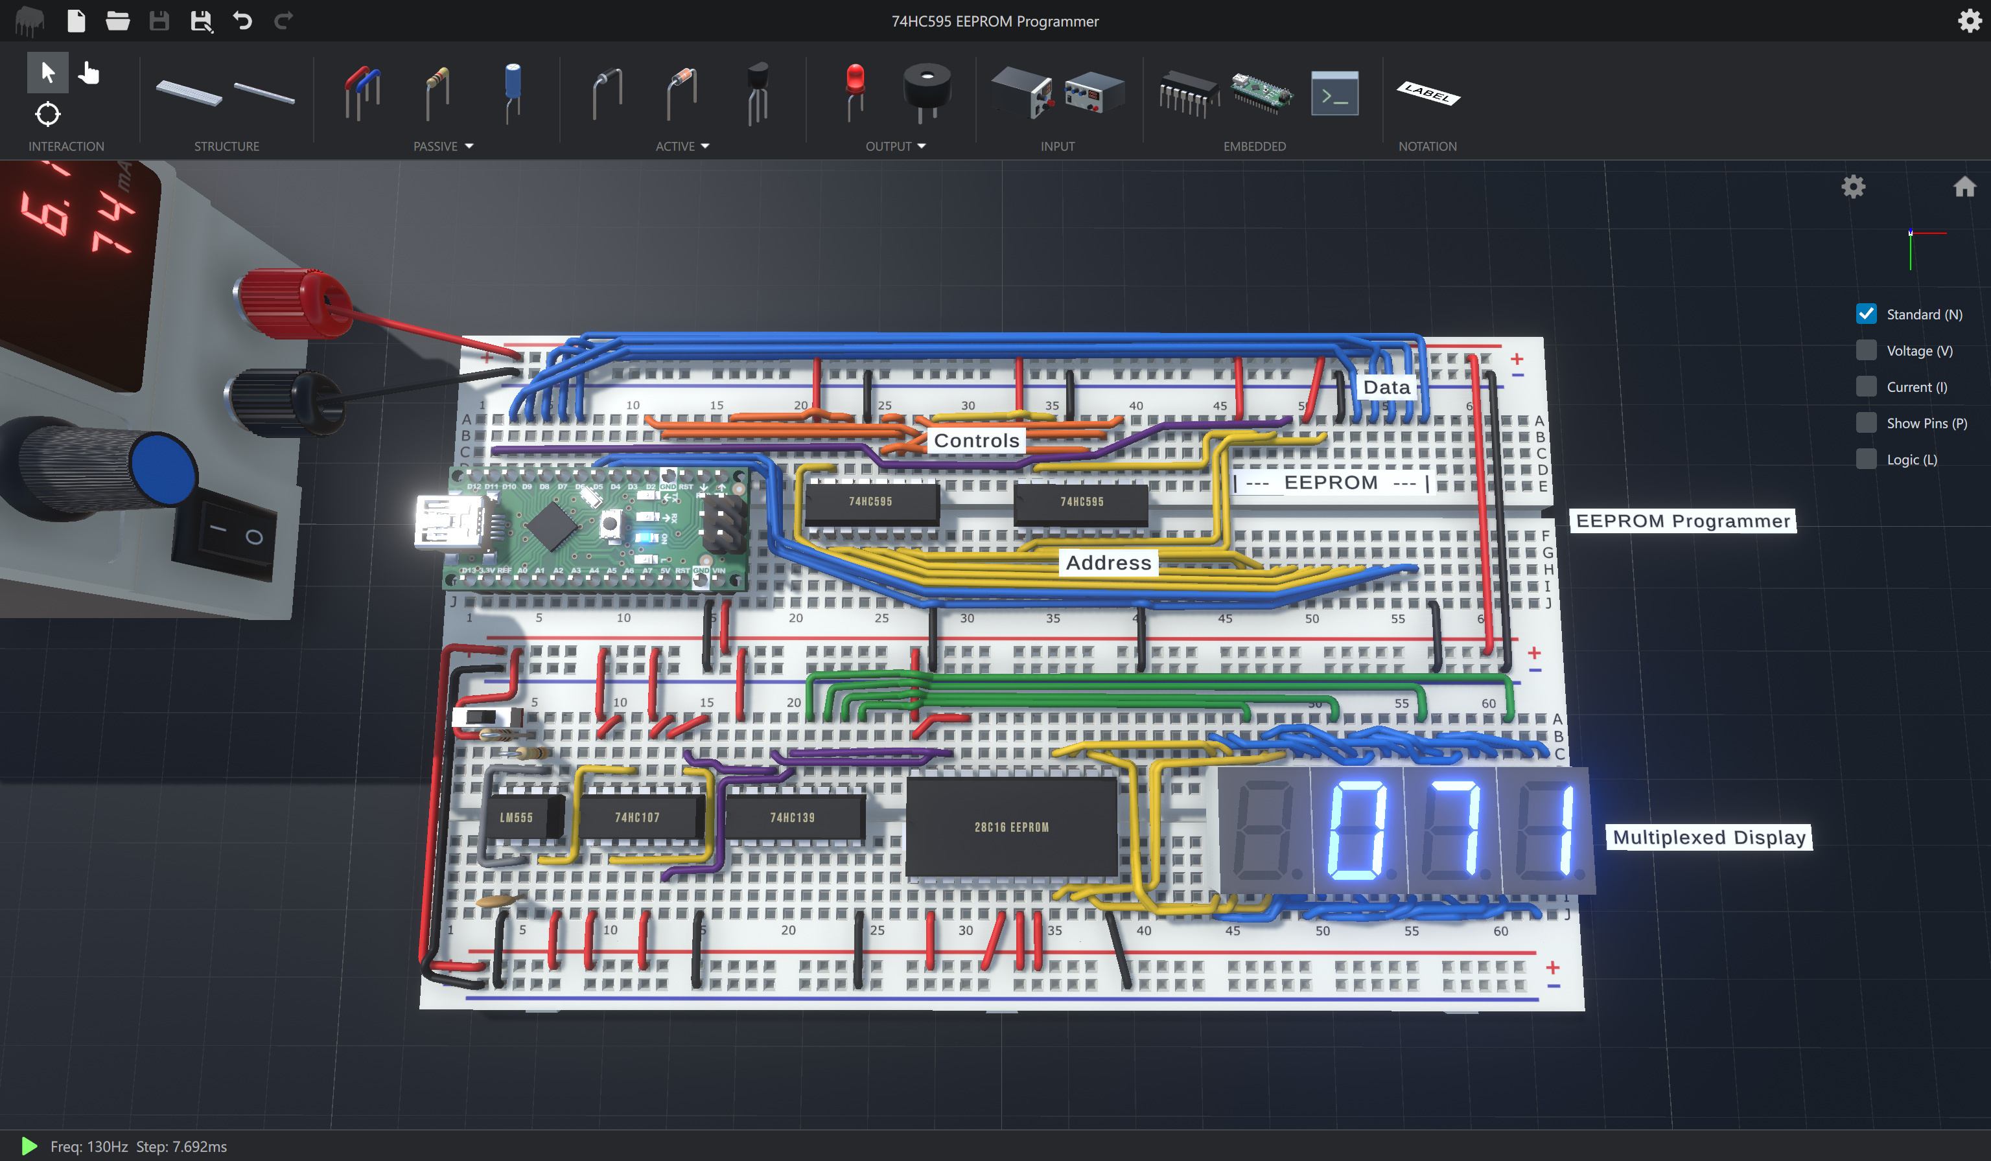The width and height of the screenshot is (1991, 1161).
Task: Save the current project
Action: point(159,21)
